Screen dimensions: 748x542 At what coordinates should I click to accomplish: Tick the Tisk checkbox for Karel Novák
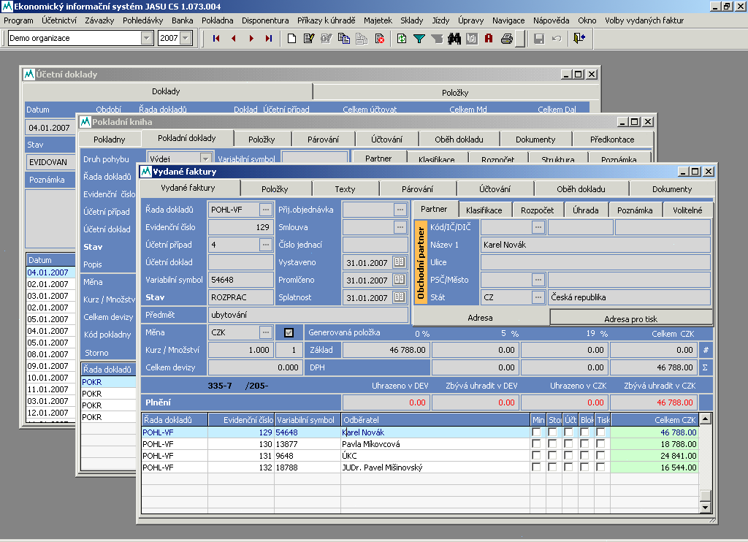(x=600, y=432)
